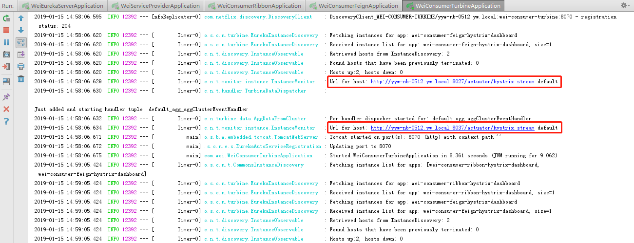Image resolution: width=634 pixels, height=243 pixels.
Task: Switch to the WeiConsumerFeignApplication tab
Action: (x=354, y=6)
